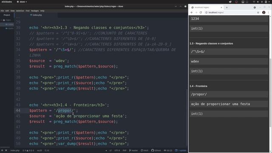This screenshot has width=272, height=153.
Task: Click line number 44 in gutter
Action: 18,110
